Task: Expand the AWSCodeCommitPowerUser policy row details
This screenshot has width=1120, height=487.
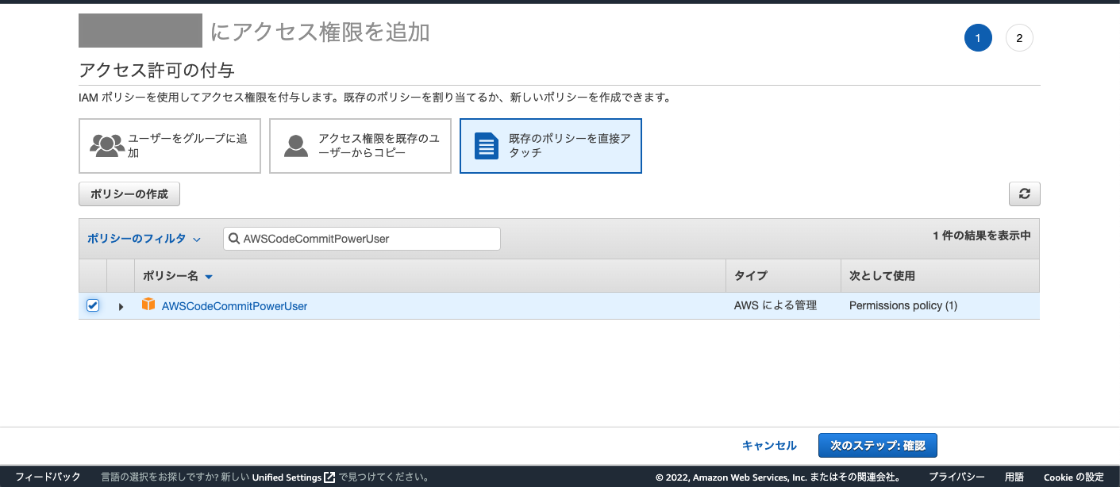Action: [121, 306]
